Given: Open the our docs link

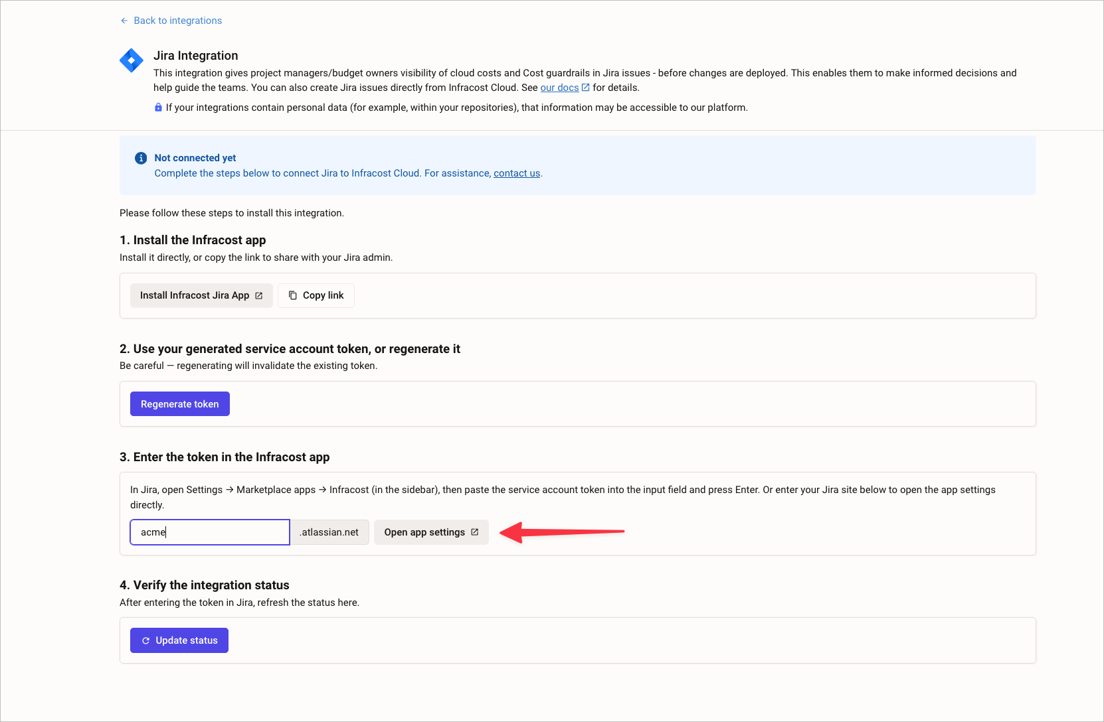Looking at the screenshot, I should [x=559, y=88].
